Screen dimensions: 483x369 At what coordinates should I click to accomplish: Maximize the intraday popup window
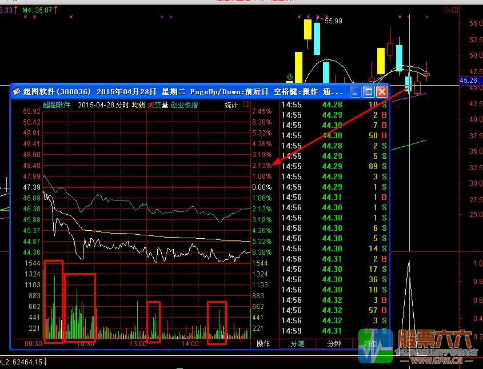coord(369,91)
